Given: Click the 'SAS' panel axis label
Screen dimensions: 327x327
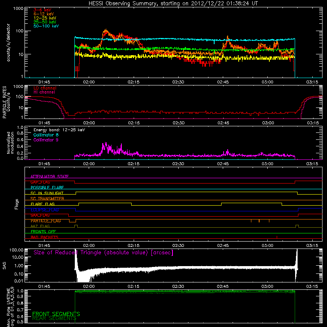Looking at the screenshot, I should pos(4,266).
